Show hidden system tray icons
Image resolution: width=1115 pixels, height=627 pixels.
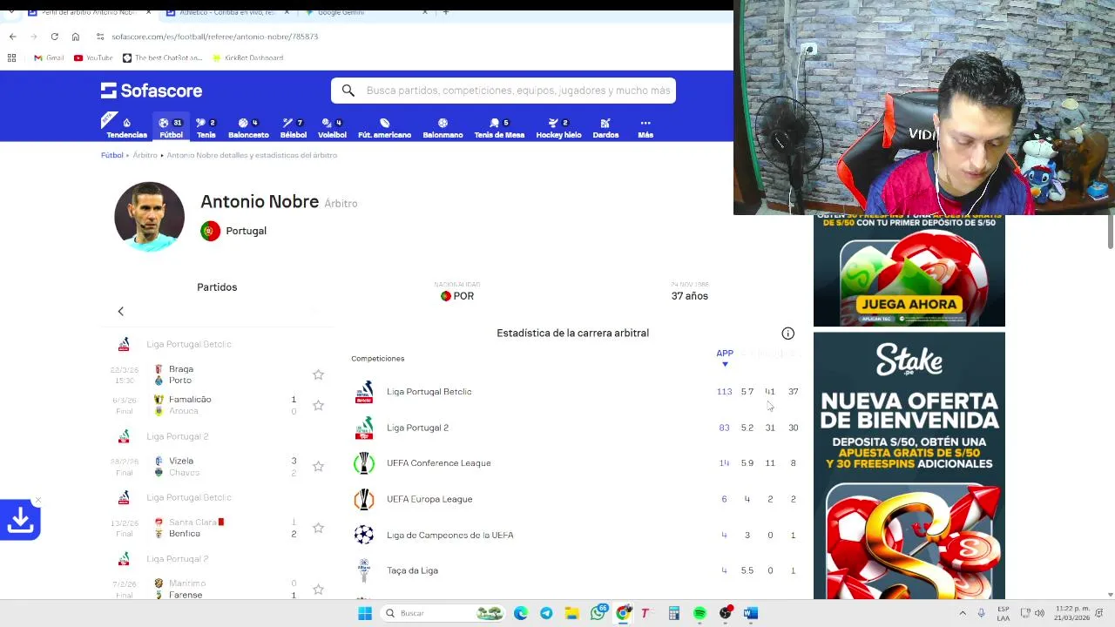coord(963,613)
